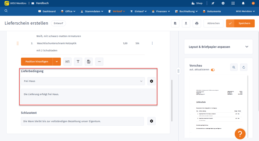Open the Einkauf menu
The image size is (259, 141).
[x=138, y=11]
